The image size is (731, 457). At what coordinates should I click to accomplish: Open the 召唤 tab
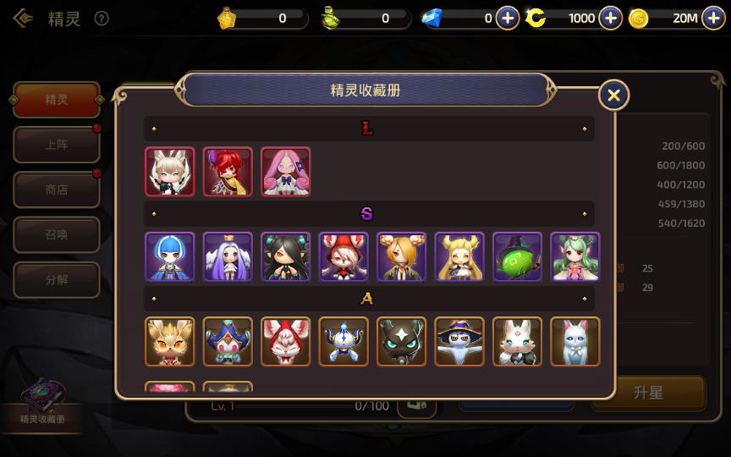(57, 234)
